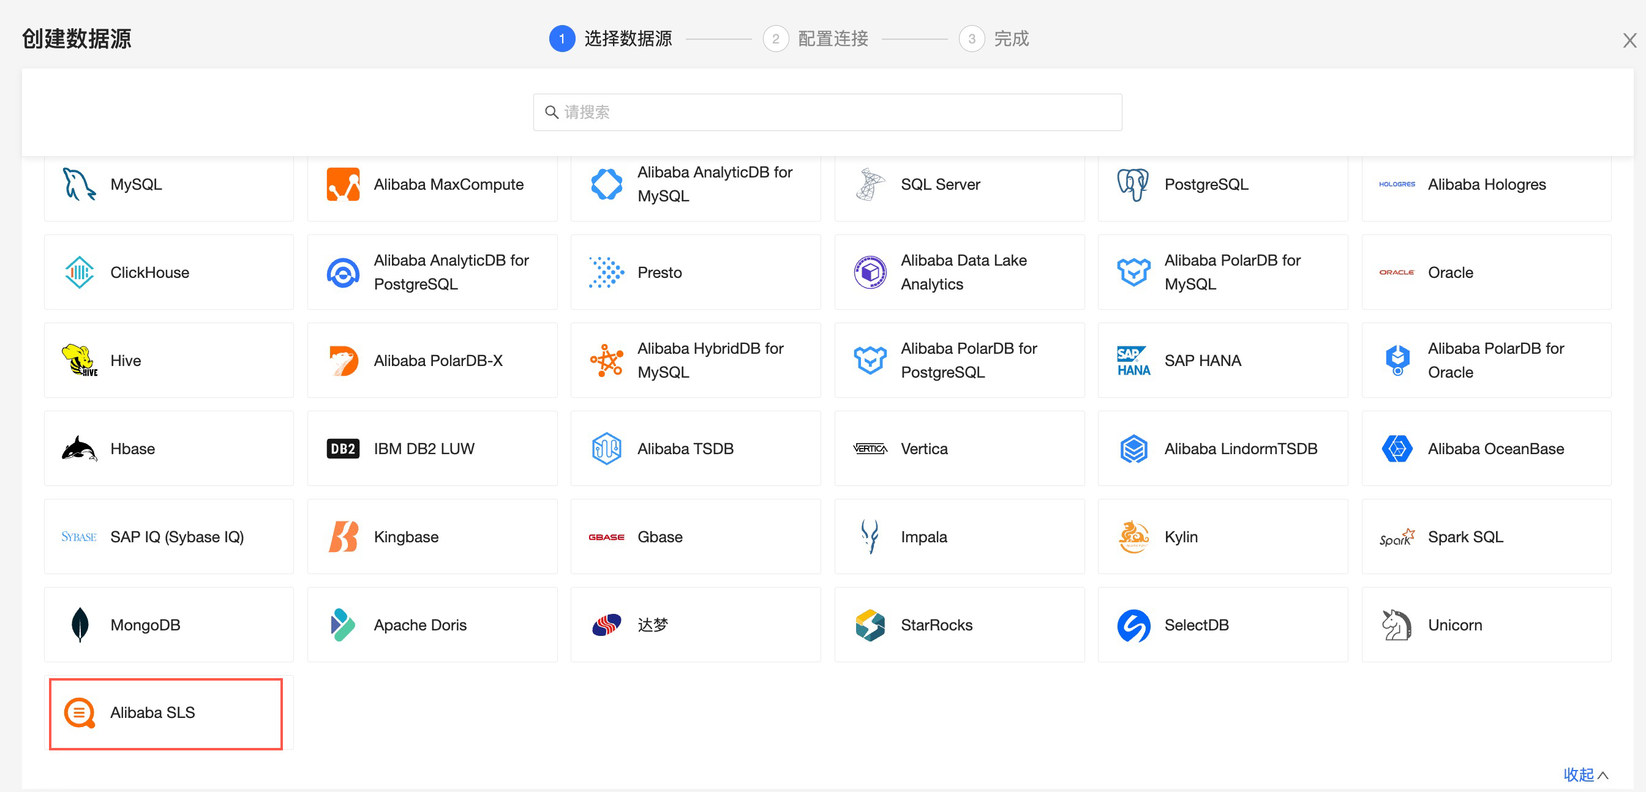Click the HybridDB for MySQL icon
The height and width of the screenshot is (792, 1646).
click(606, 361)
